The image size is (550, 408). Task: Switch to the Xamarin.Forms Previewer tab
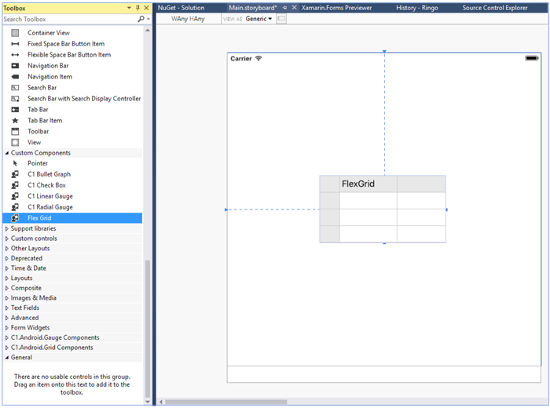point(336,7)
